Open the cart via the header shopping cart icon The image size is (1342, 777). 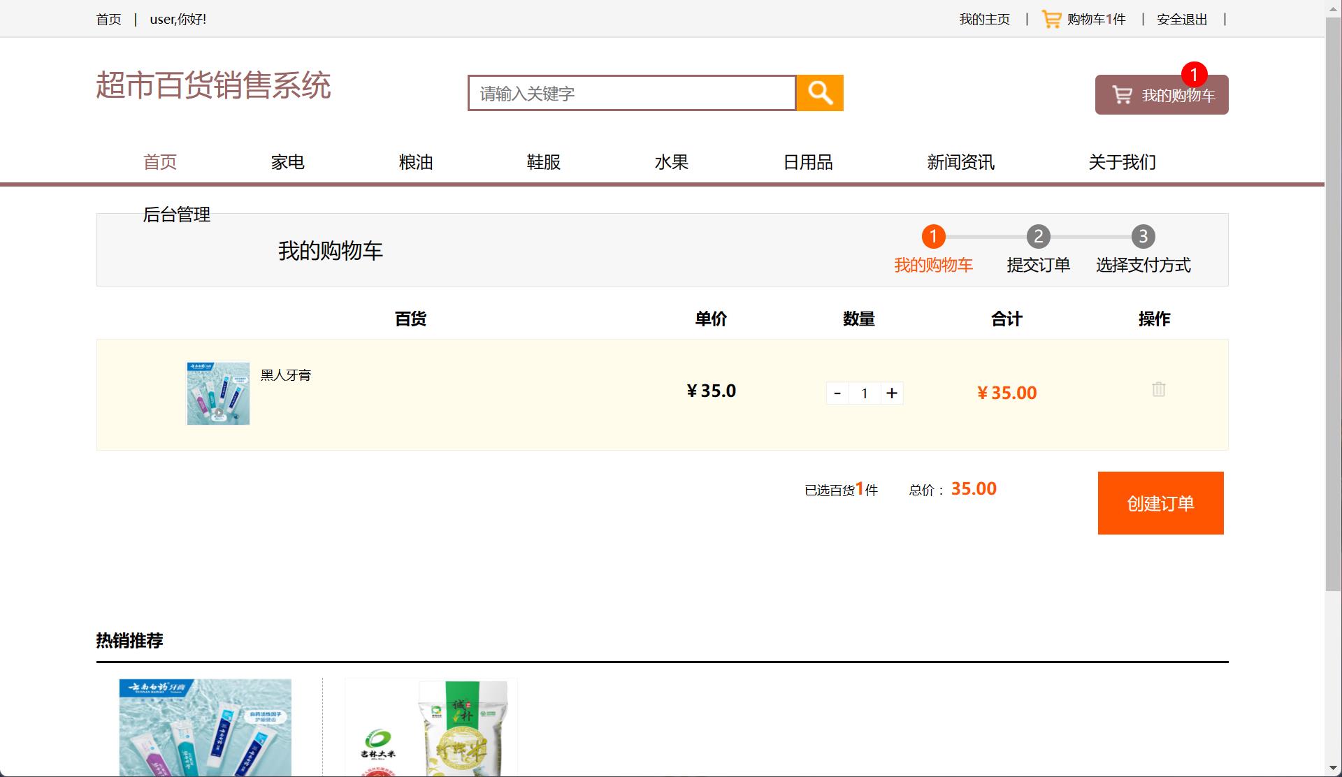pyautogui.click(x=1051, y=19)
